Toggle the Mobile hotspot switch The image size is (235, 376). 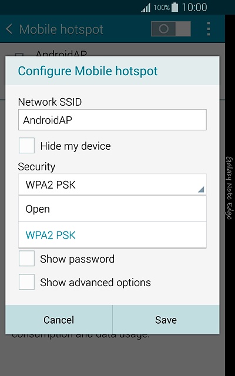click(x=171, y=29)
